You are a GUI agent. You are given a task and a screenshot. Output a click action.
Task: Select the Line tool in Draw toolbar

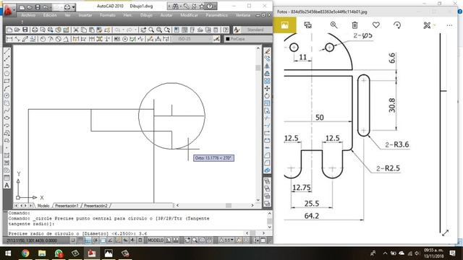7,51
